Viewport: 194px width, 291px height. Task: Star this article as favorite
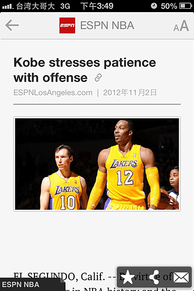(x=128, y=277)
